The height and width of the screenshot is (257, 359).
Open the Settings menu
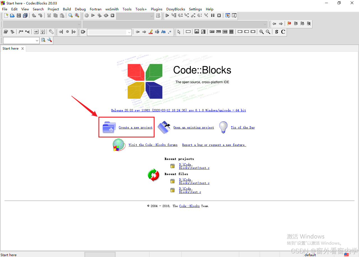pyautogui.click(x=195, y=9)
